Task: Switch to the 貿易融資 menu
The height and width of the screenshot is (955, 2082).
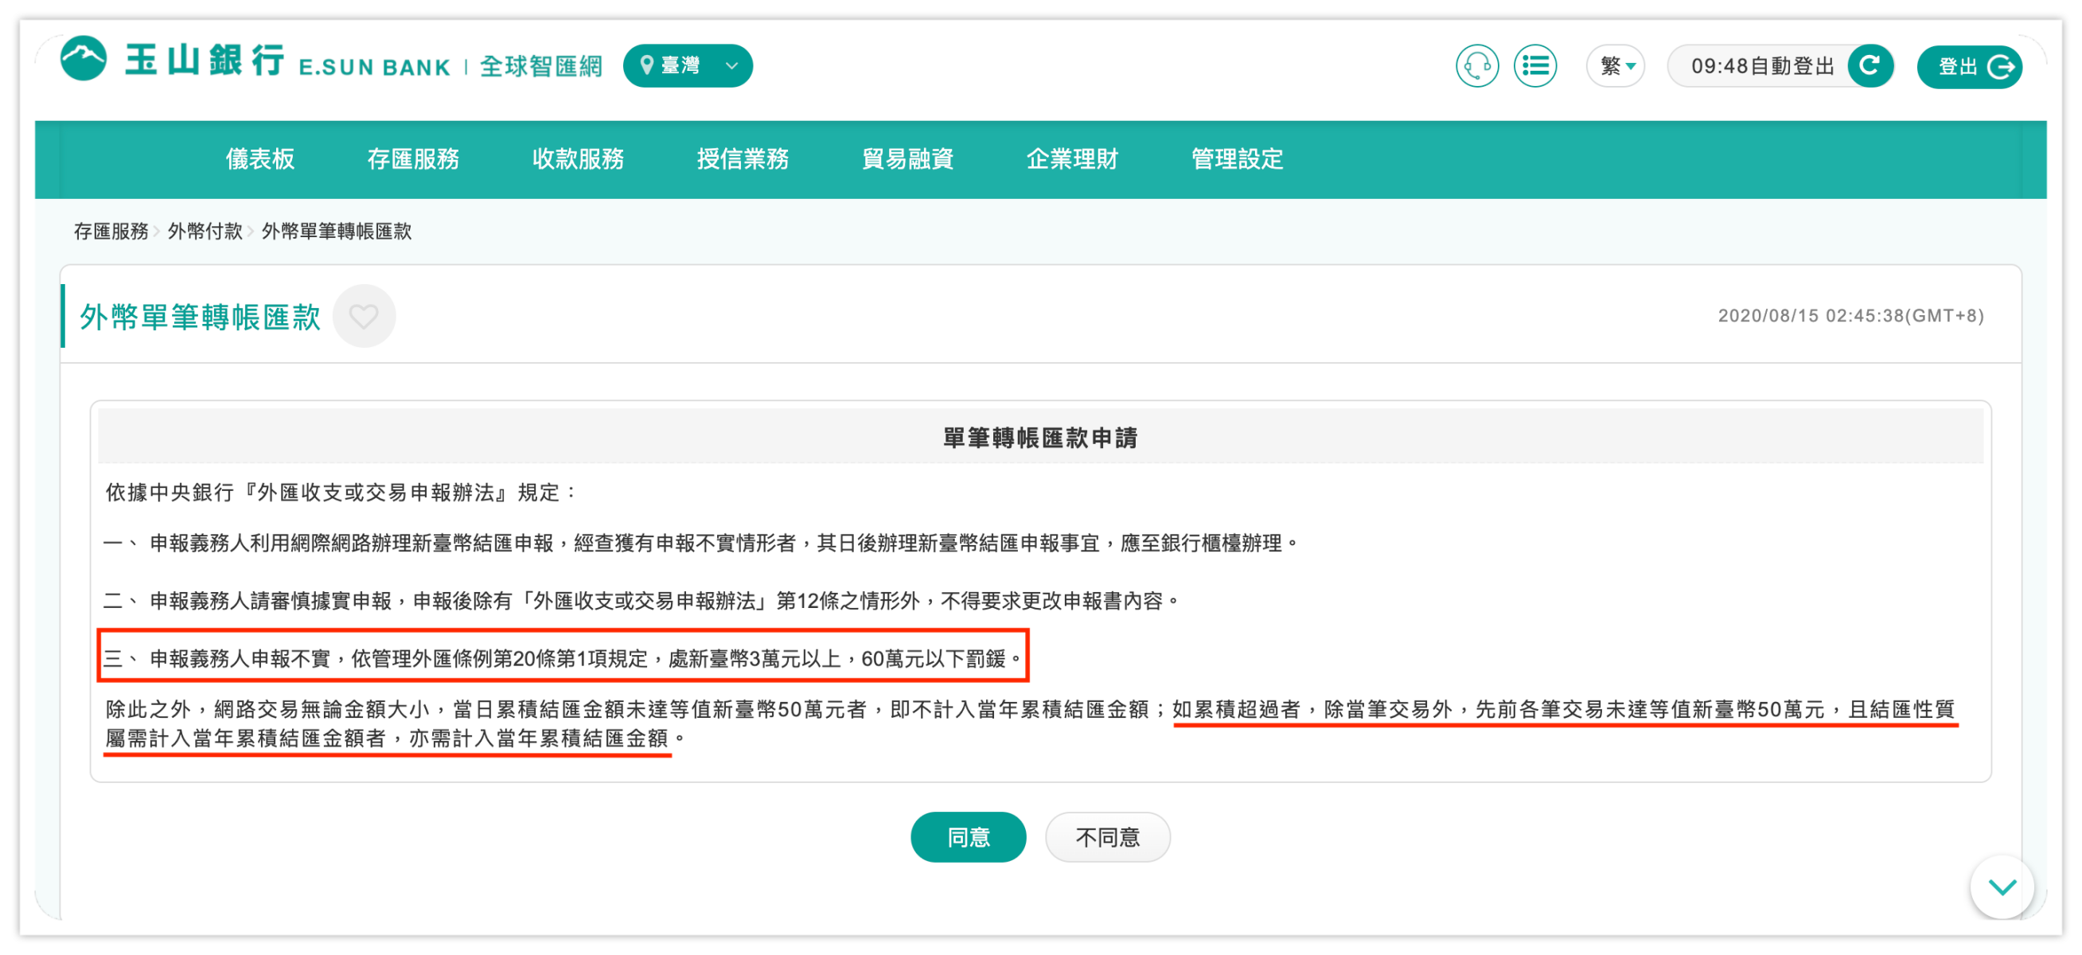Action: click(x=907, y=159)
